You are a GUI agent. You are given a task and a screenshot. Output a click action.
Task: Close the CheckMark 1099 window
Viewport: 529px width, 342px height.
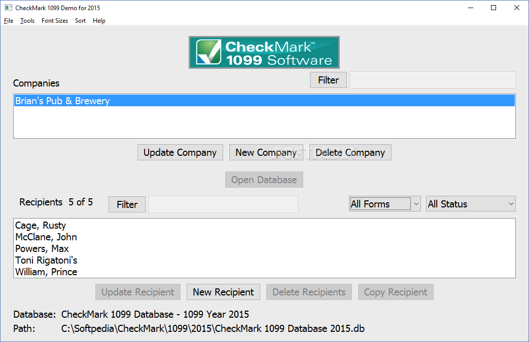click(516, 8)
